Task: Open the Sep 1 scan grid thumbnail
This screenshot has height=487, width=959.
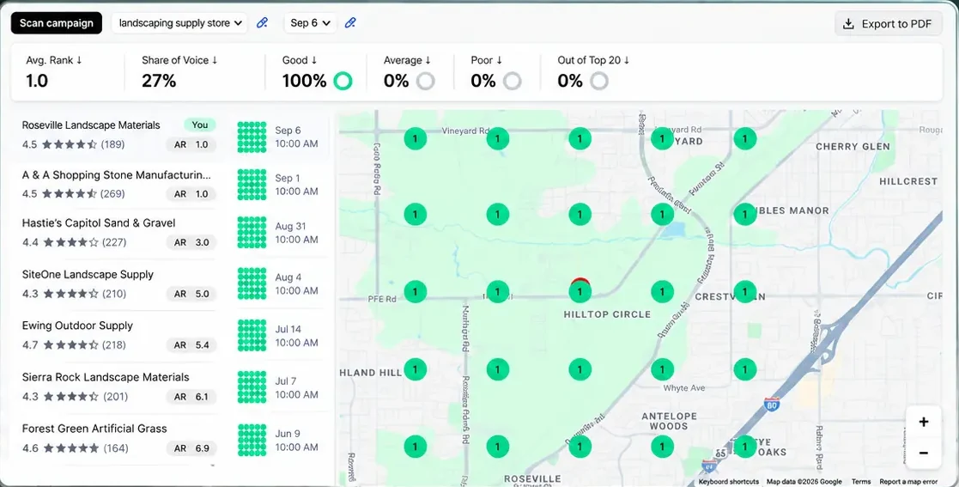Action: click(252, 185)
